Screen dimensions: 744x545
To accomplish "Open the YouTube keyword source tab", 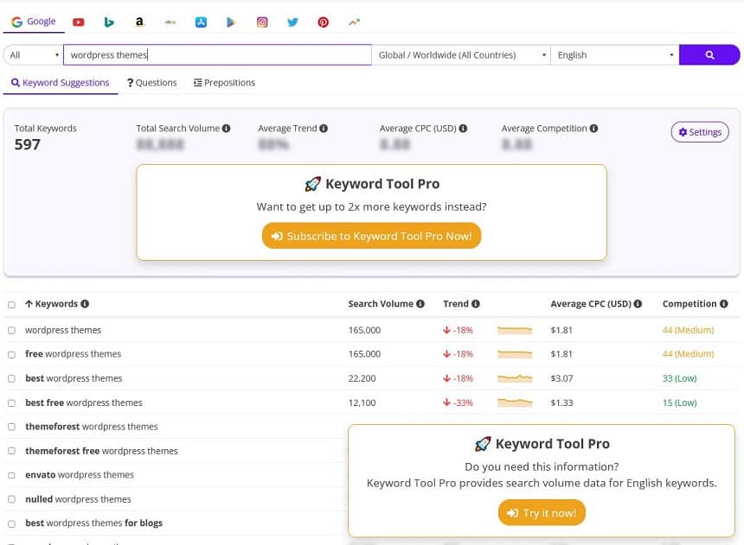I will 78,22.
